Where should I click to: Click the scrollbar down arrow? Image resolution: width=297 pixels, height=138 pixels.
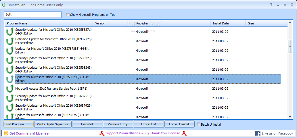290,117
